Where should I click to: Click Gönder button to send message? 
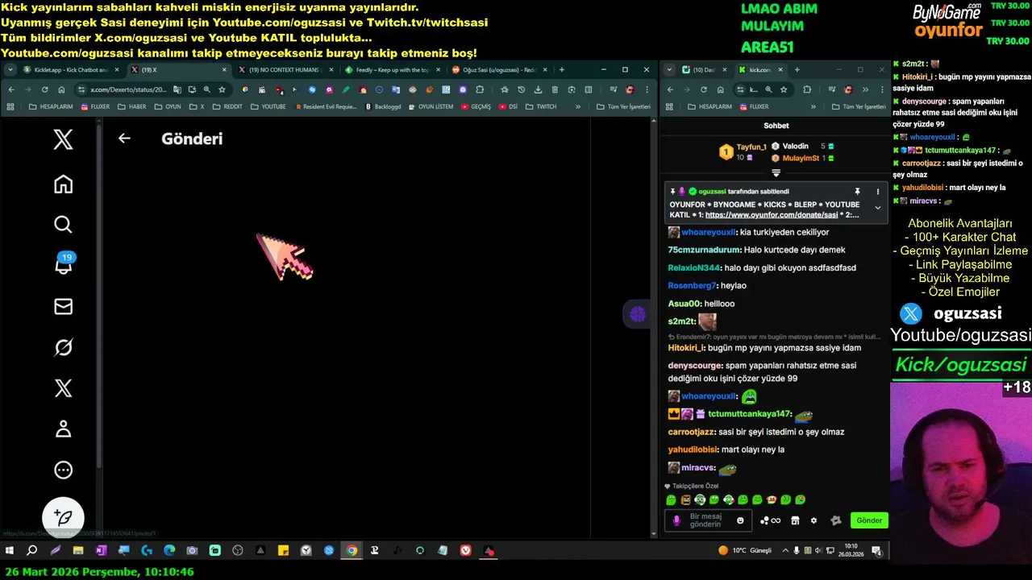pos(869,520)
